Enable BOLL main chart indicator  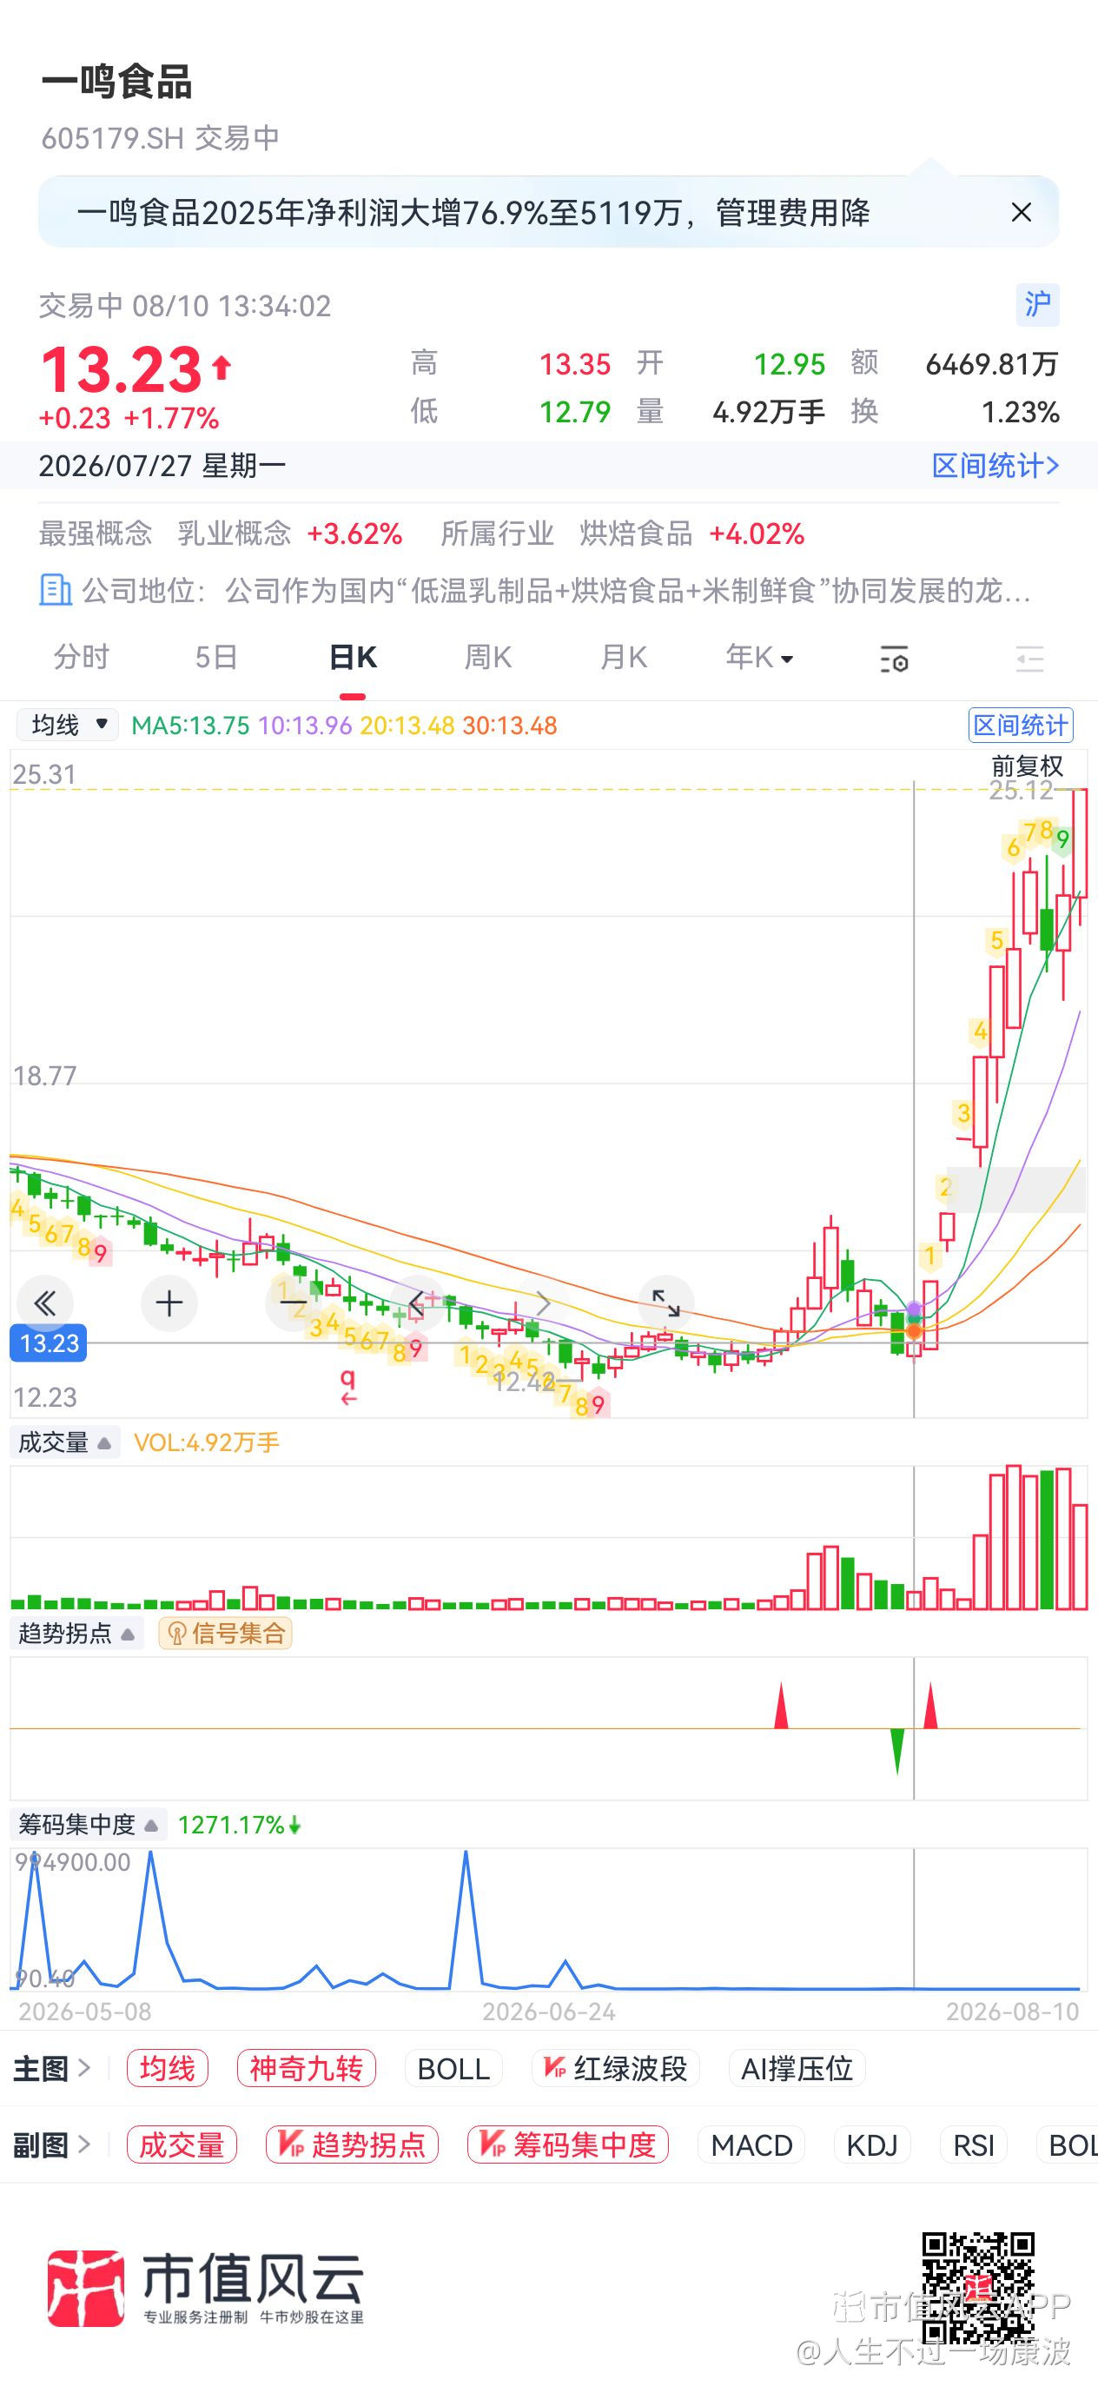[x=453, y=2069]
